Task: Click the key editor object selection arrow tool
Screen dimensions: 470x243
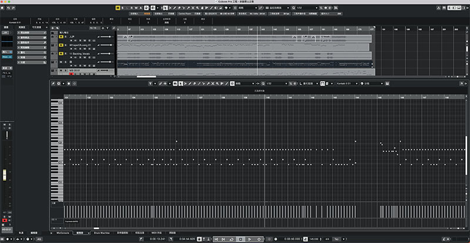Action: click(180, 83)
